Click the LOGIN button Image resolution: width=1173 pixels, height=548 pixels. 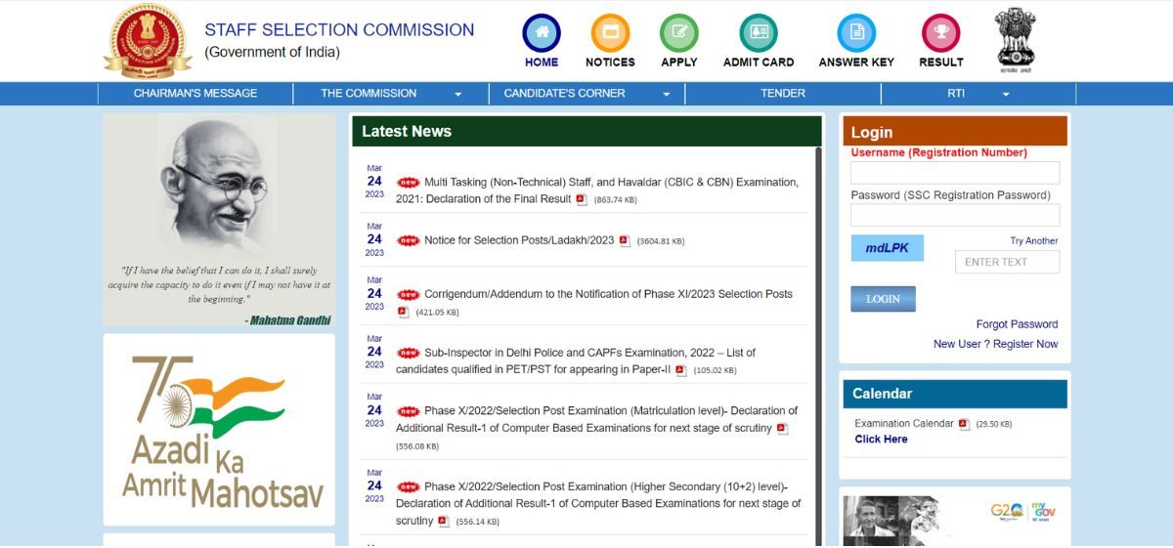pyautogui.click(x=883, y=299)
